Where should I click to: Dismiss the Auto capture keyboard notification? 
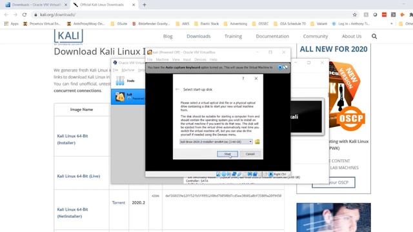coord(280,68)
